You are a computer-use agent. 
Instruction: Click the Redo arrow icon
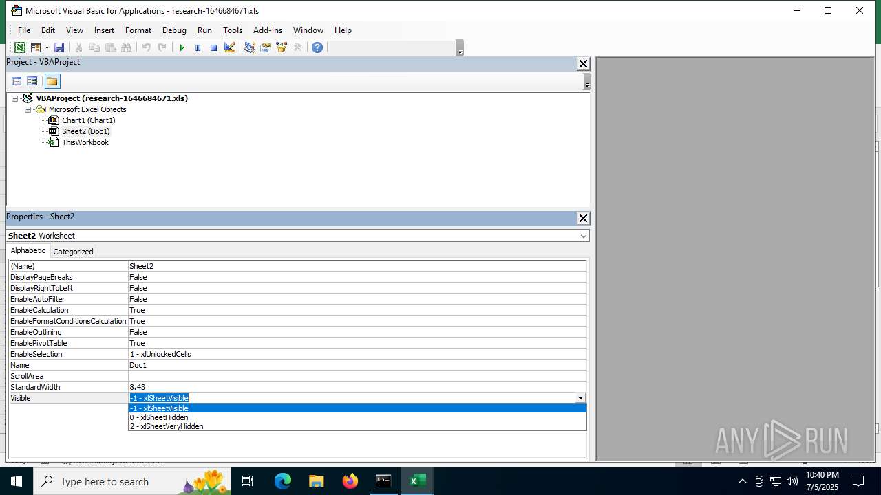click(162, 47)
